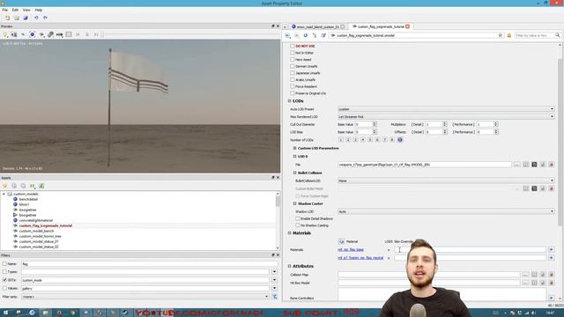Open the Max Rendered LOD dropdown
Viewport: 564px width, 317px height.
coord(446,117)
